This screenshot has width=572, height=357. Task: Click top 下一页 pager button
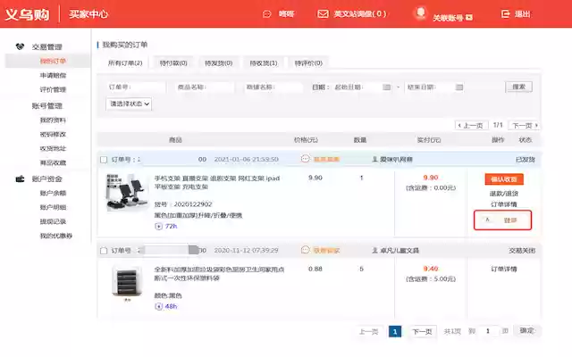tap(525, 125)
